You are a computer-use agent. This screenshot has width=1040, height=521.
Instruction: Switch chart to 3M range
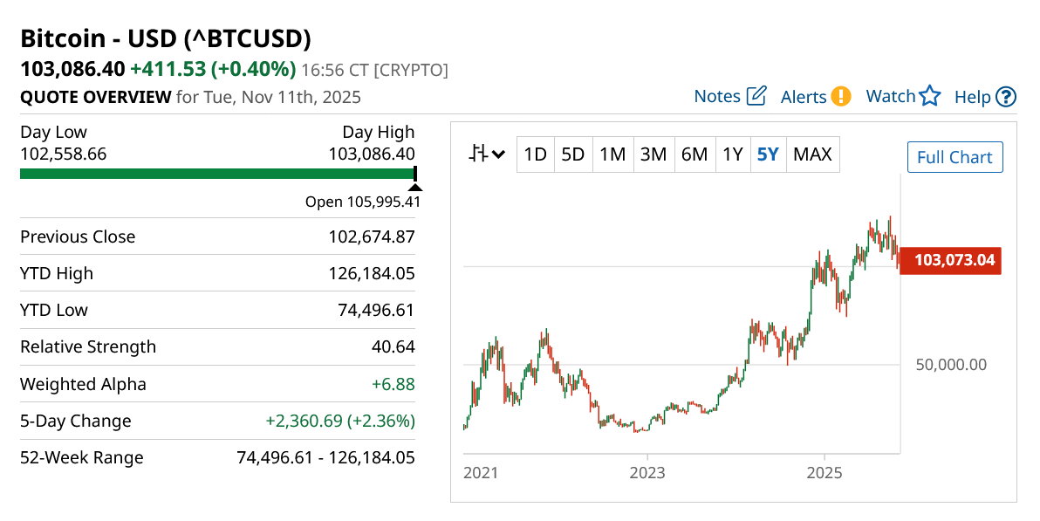click(653, 155)
